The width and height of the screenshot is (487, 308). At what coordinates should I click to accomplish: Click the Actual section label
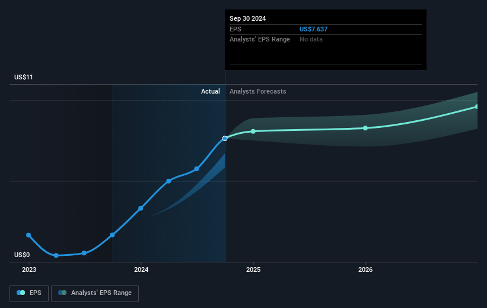click(x=210, y=91)
